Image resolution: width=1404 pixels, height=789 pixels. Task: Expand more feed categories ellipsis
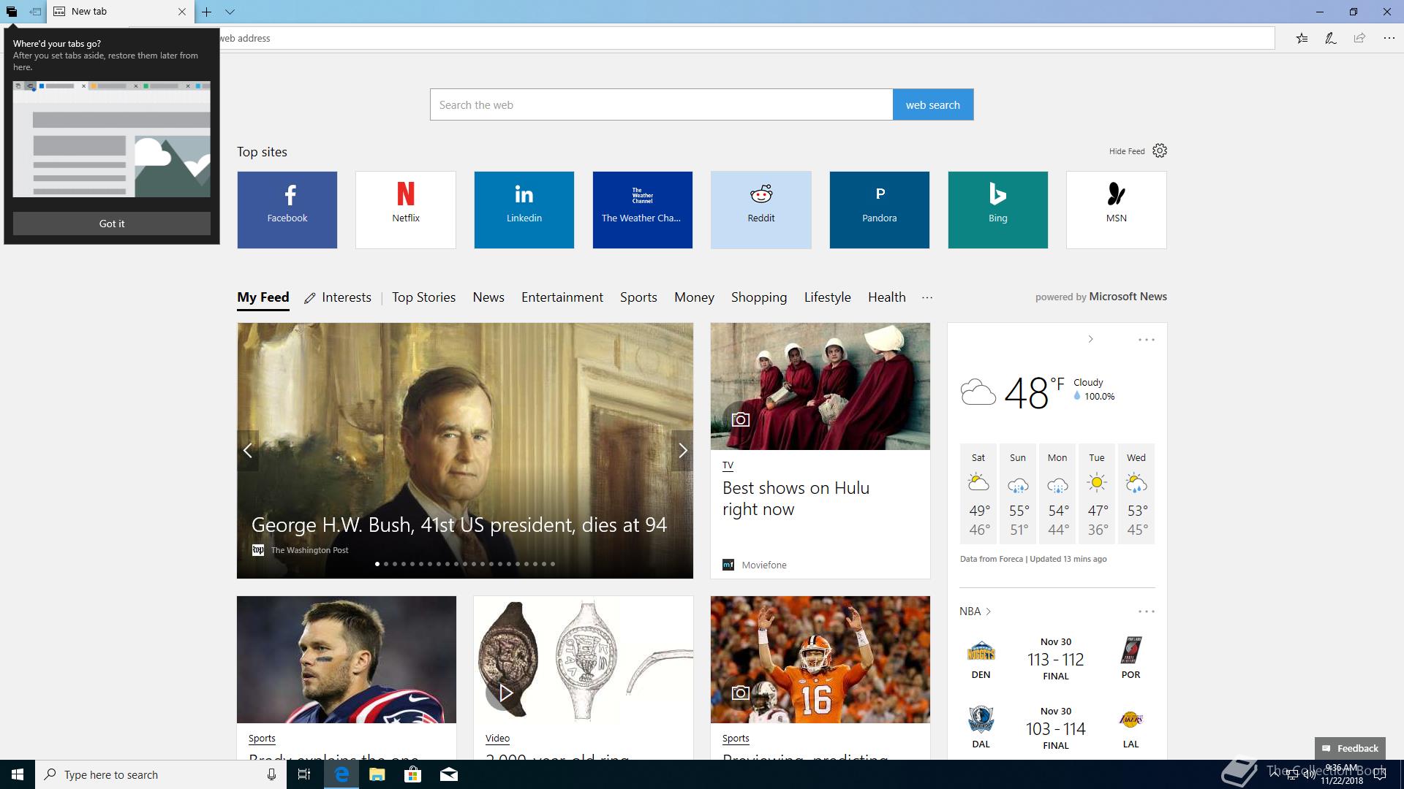click(927, 297)
